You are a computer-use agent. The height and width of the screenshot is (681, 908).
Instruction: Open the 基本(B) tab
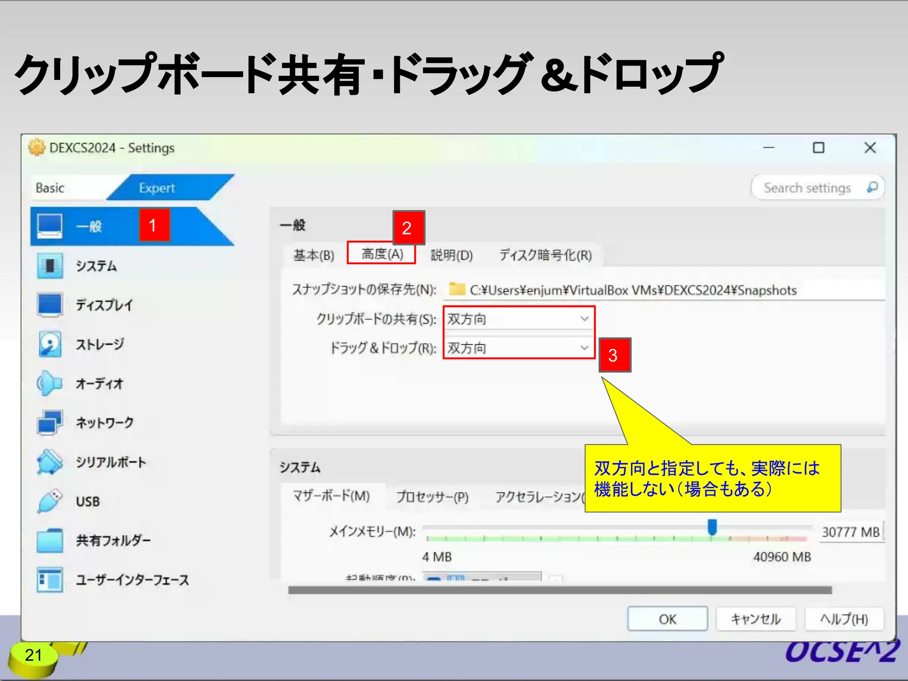(x=314, y=255)
